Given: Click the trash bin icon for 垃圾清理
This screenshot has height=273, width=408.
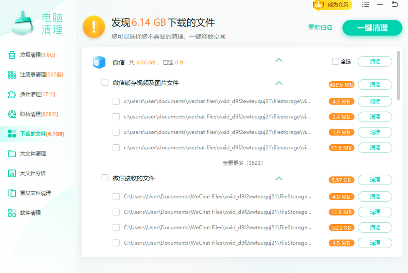Looking at the screenshot, I should (x=12, y=55).
